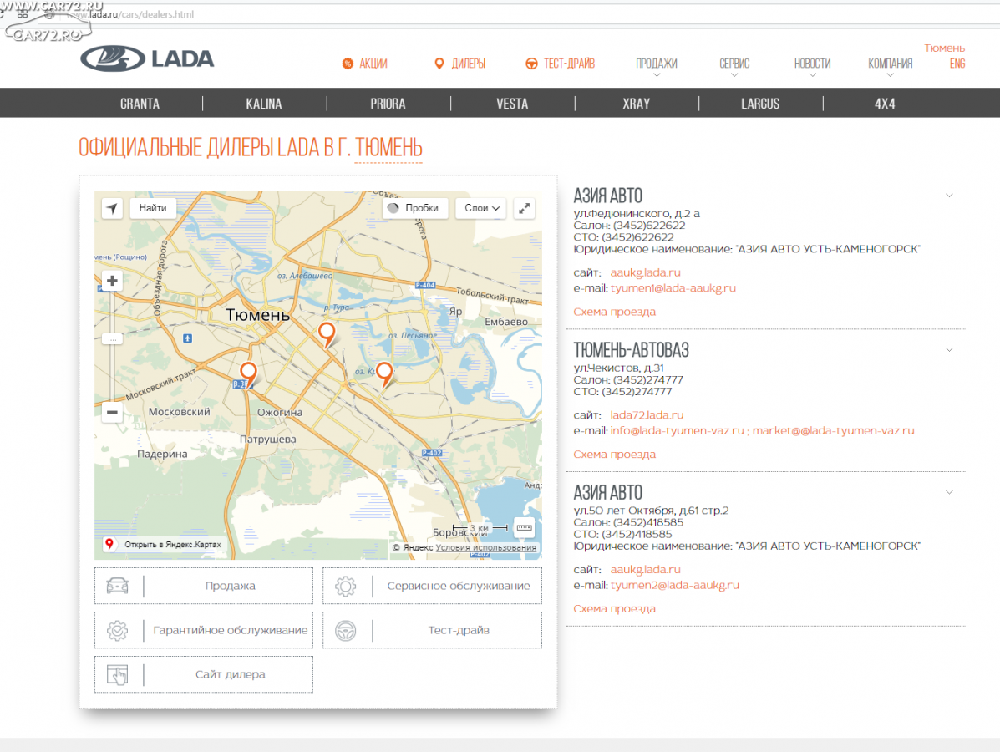Open the GRANTA model page

[140, 104]
